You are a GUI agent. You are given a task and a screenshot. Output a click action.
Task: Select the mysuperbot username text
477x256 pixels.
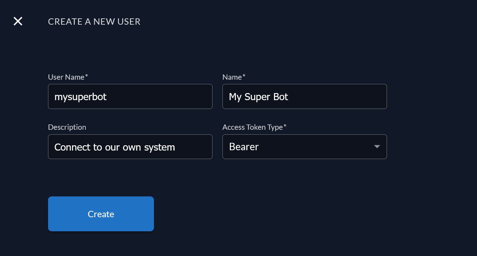pyautogui.click(x=81, y=96)
